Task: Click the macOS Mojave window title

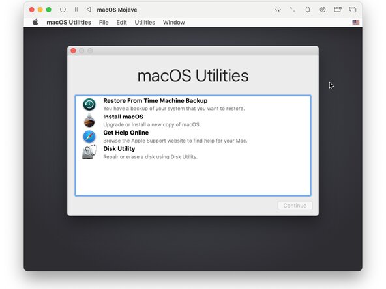Action: click(117, 10)
